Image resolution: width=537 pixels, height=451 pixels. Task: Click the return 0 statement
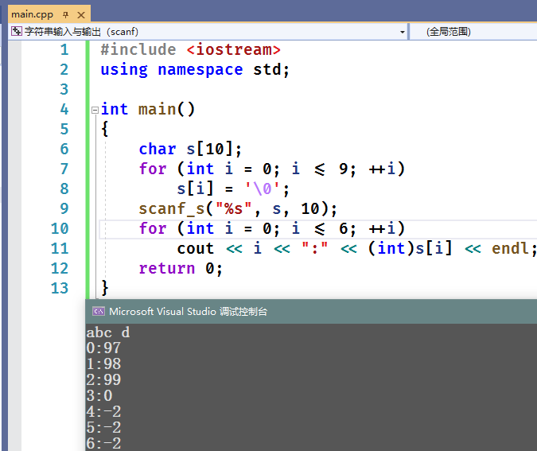coord(181,268)
